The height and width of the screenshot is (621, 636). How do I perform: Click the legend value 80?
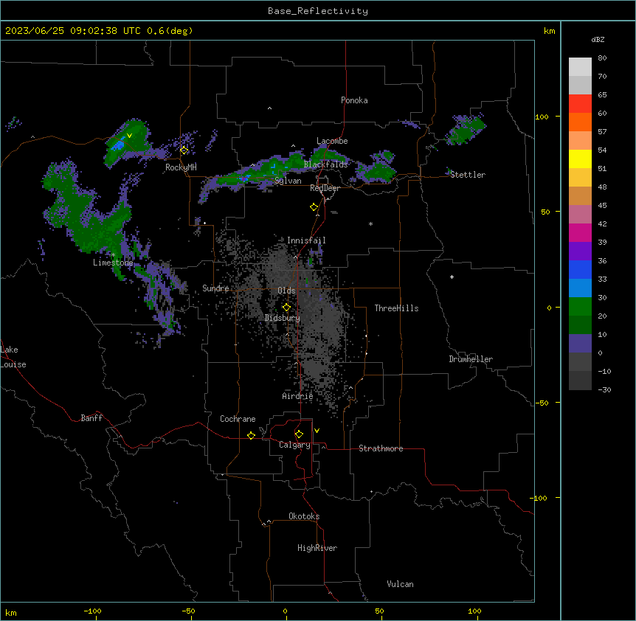(x=602, y=58)
